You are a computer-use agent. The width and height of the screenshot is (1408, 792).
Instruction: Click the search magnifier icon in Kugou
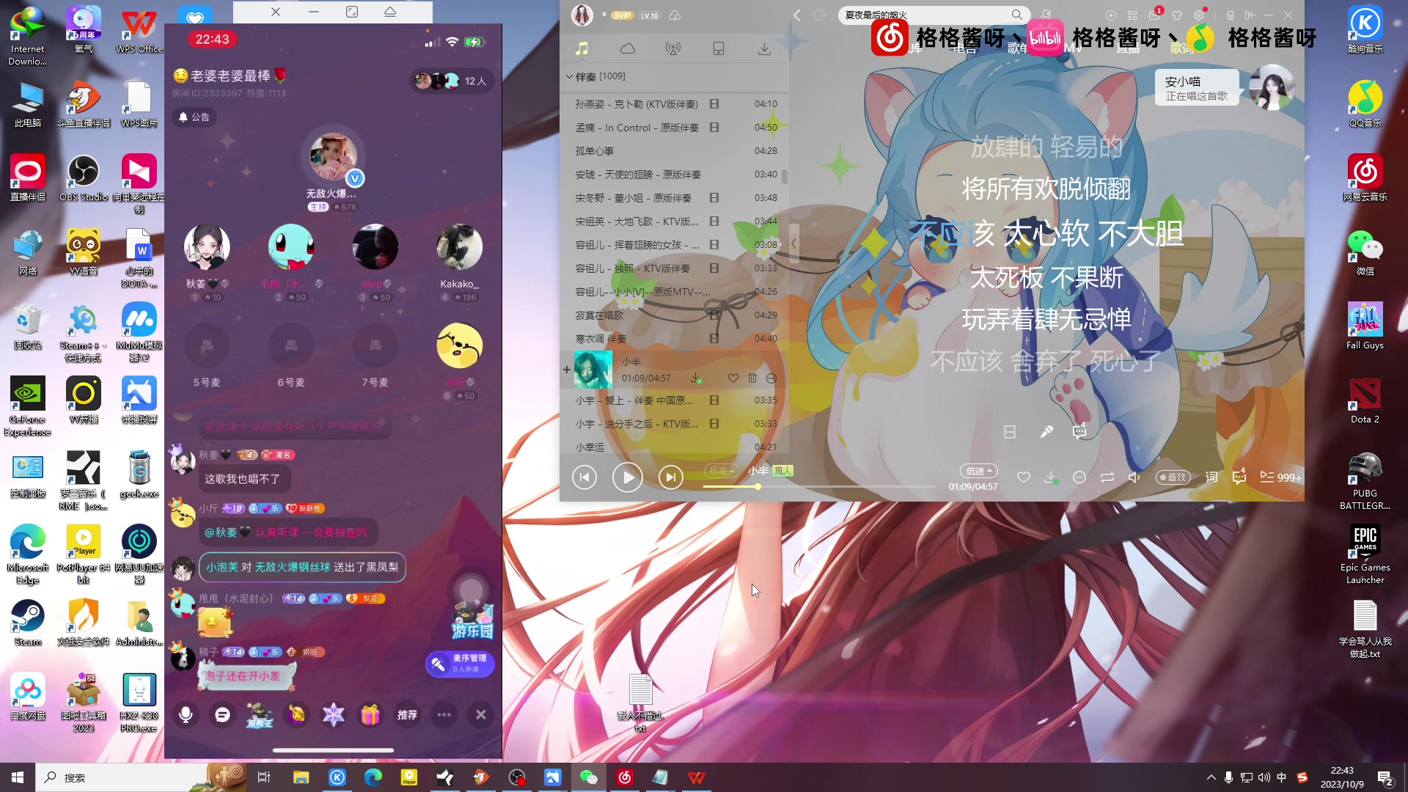tap(1016, 15)
